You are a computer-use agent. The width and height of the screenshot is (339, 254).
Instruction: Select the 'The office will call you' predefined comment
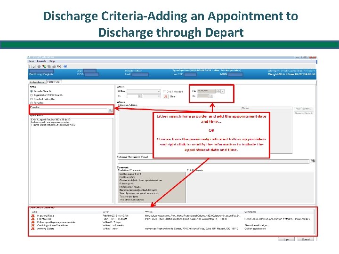132,200
